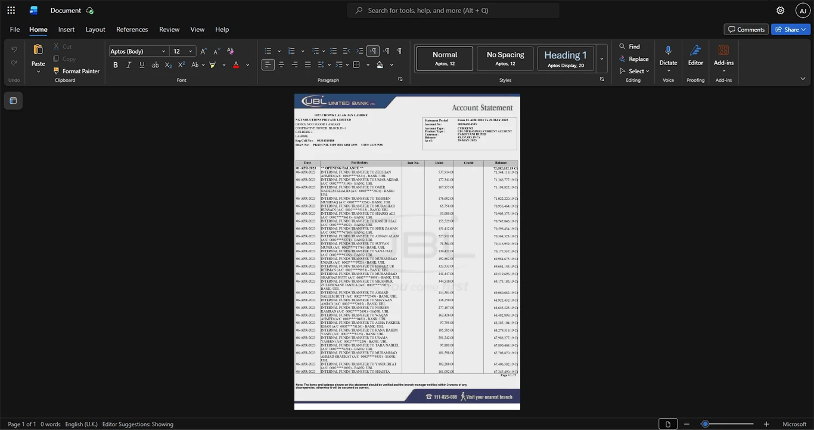Click the change case Ab icon
The image size is (814, 430).
(195, 65)
